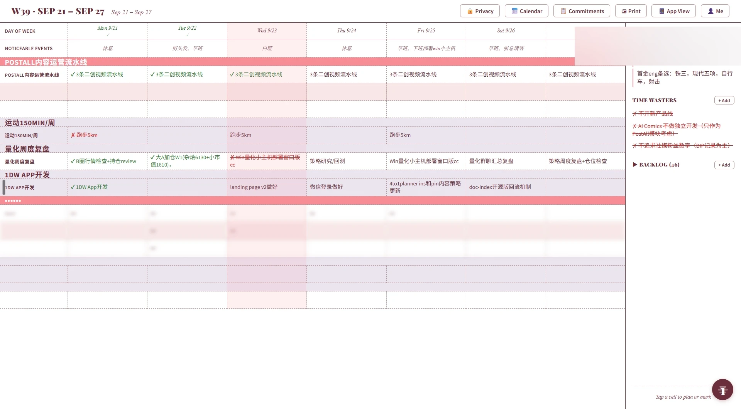Add a new Backlog item
This screenshot has height=409, width=741.
[724, 165]
